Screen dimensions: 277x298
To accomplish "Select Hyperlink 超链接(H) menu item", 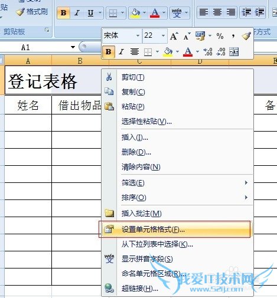I will pyautogui.click(x=177, y=289).
